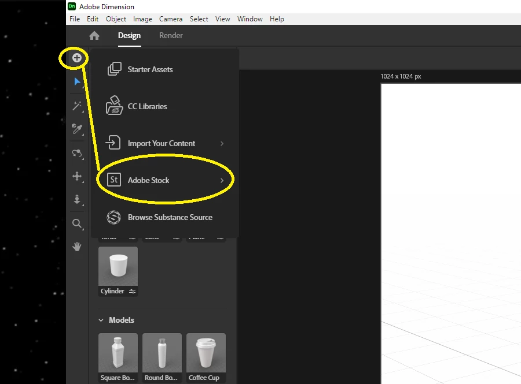Select the Dolly camera tool

point(77,199)
